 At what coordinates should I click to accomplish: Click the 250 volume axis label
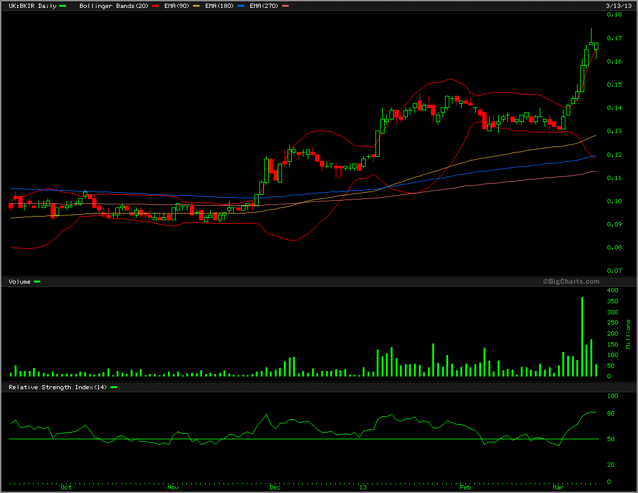pyautogui.click(x=612, y=323)
